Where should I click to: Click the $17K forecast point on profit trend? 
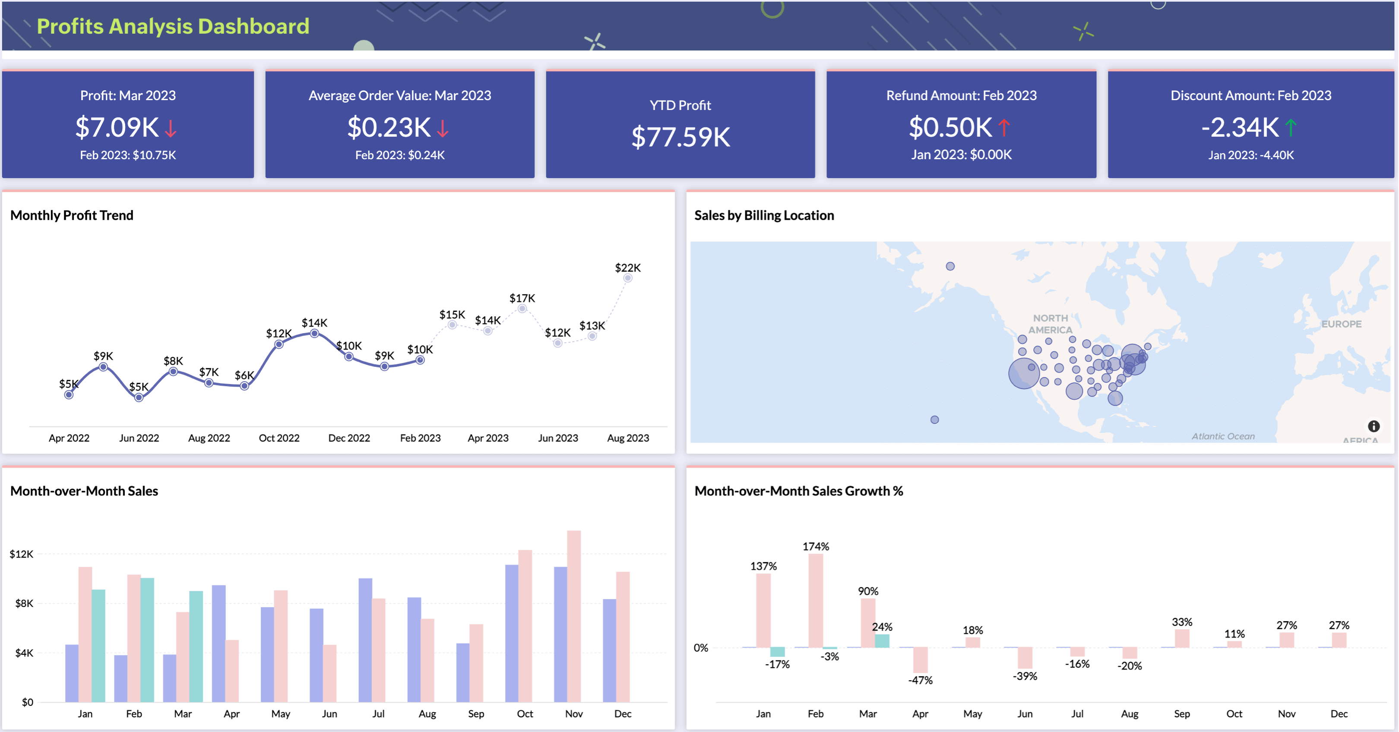coord(522,309)
